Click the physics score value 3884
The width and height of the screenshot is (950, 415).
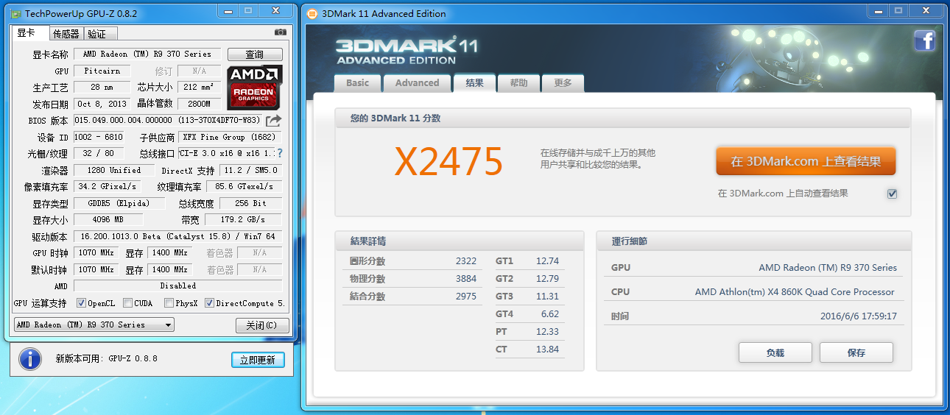pyautogui.click(x=466, y=279)
